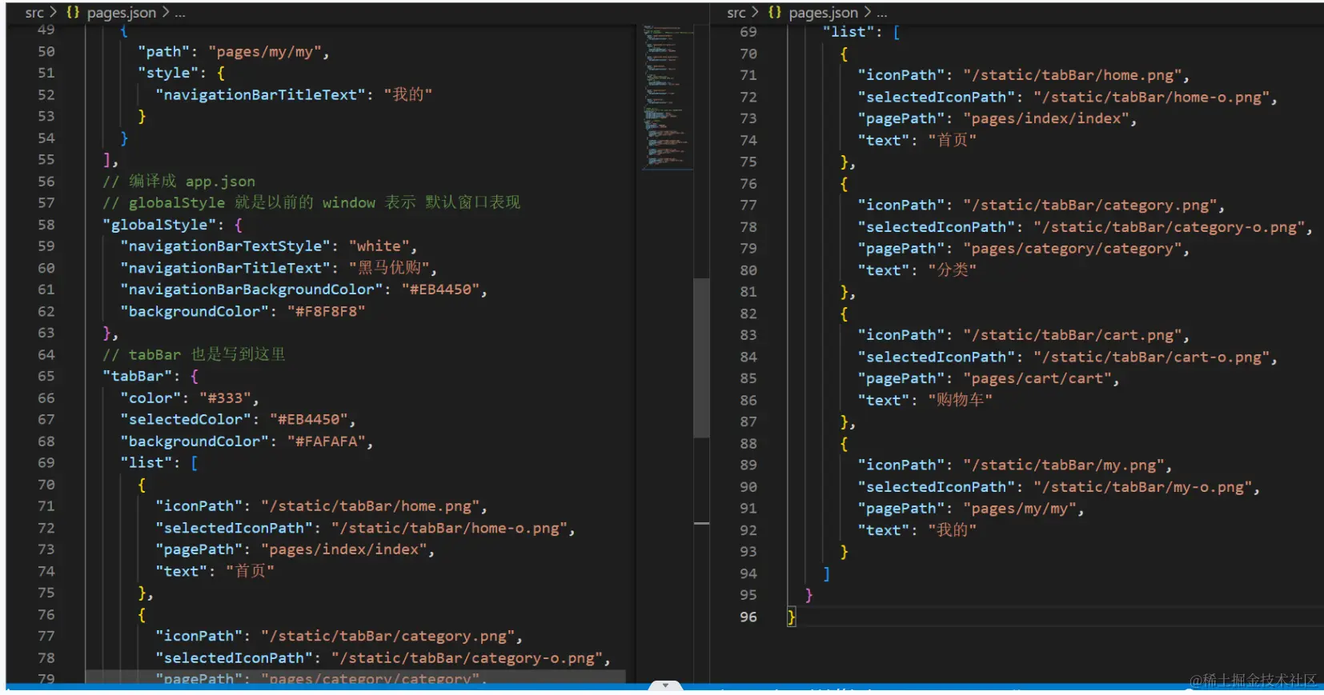Viewport: 1324px width, 695px height.
Task: Click "pages/my/my" on line 91, right editor
Action: pos(1020,509)
